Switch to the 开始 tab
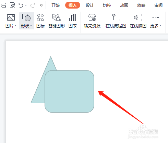168x143 pixels. pyautogui.click(x=56, y=5)
